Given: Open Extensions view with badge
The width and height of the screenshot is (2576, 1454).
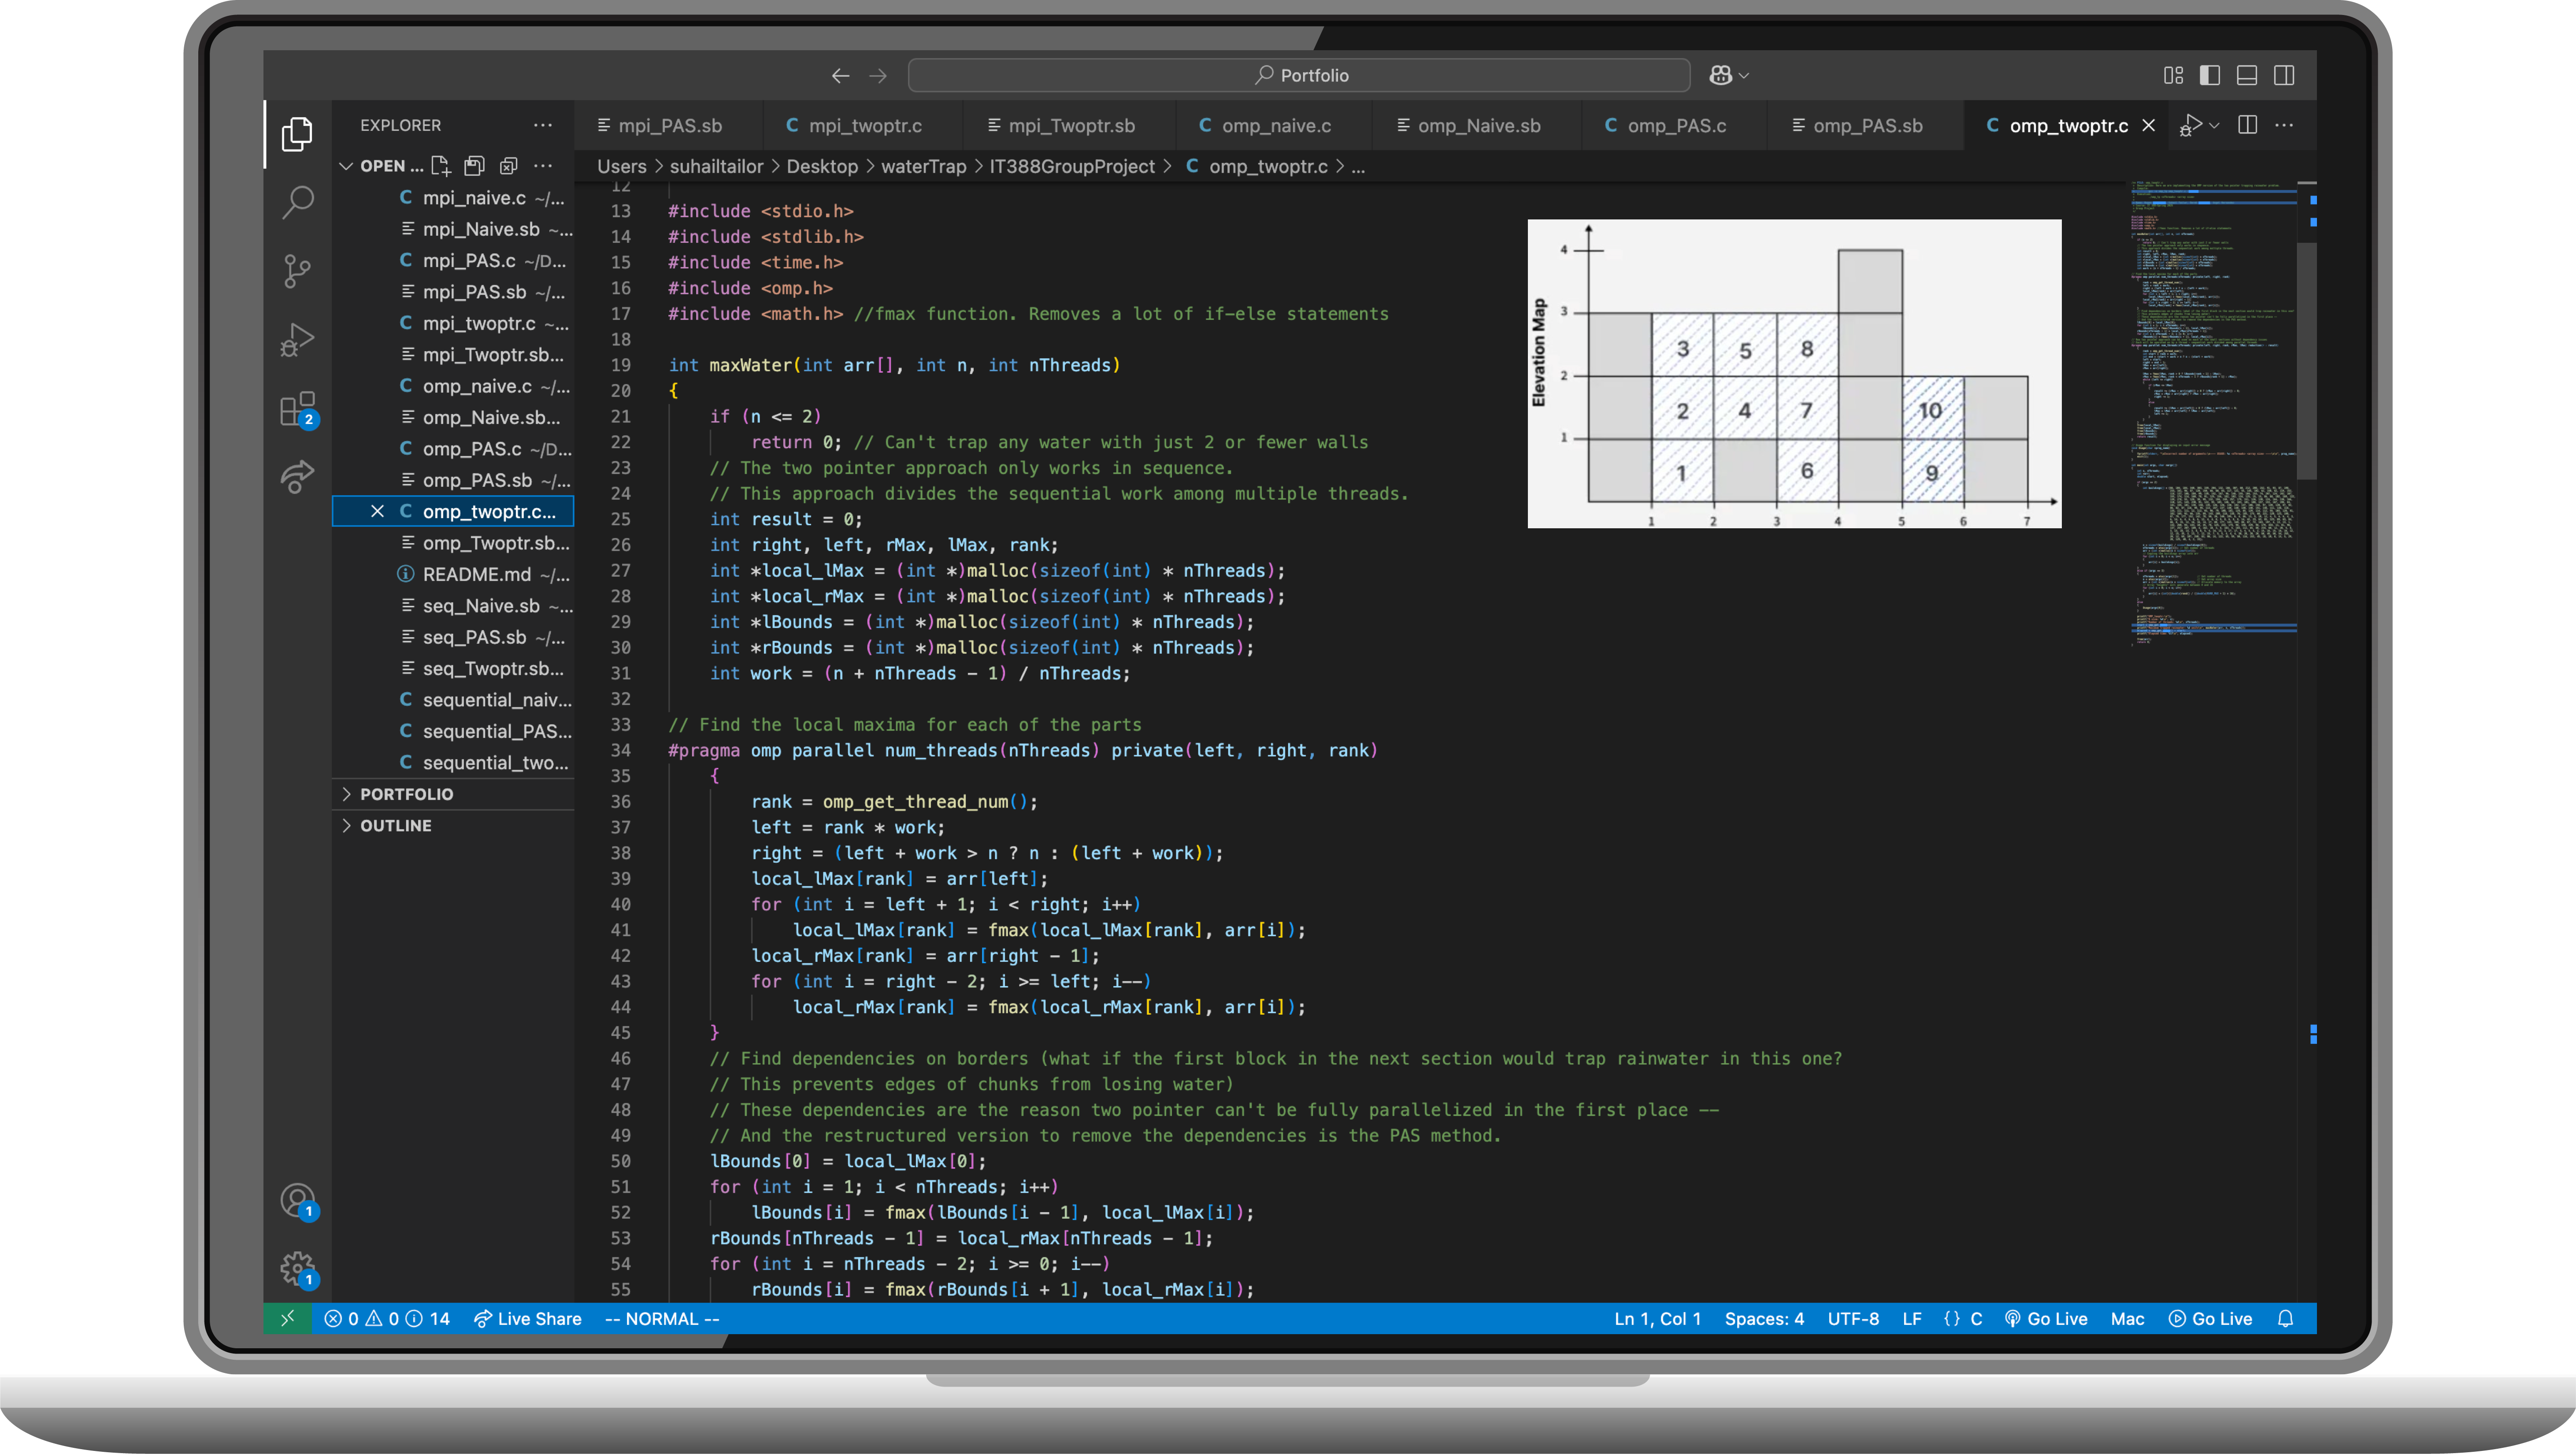Looking at the screenshot, I should point(297,409).
